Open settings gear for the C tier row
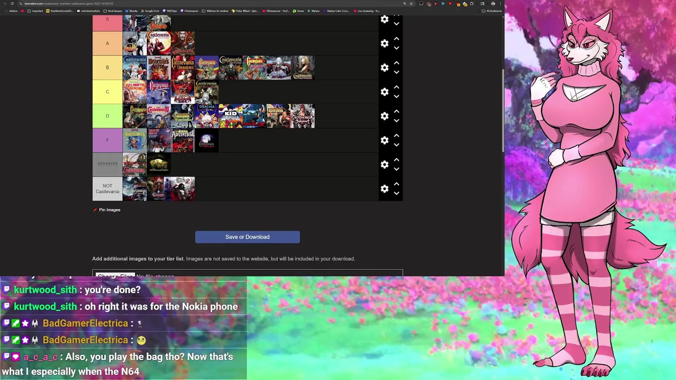This screenshot has width=676, height=380. pyautogui.click(x=384, y=92)
